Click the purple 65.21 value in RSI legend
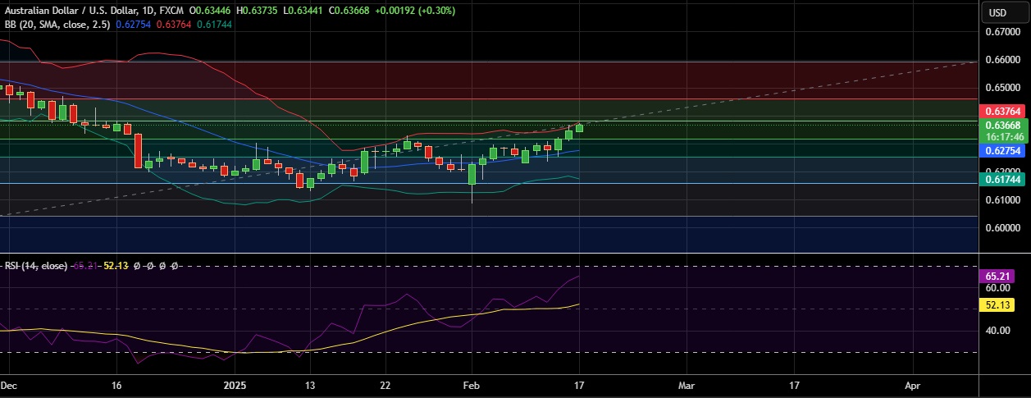 87,266
